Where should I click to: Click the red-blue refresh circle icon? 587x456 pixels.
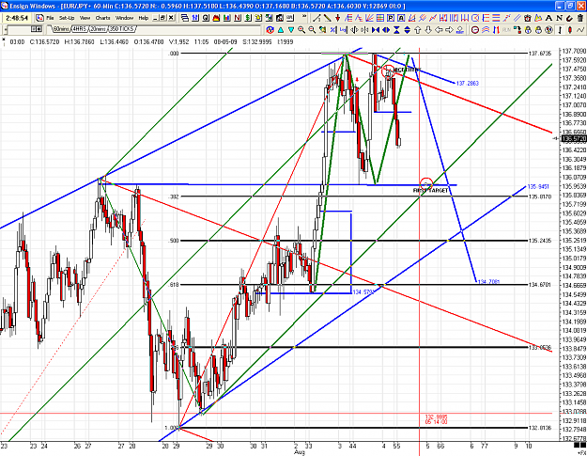(x=270, y=29)
